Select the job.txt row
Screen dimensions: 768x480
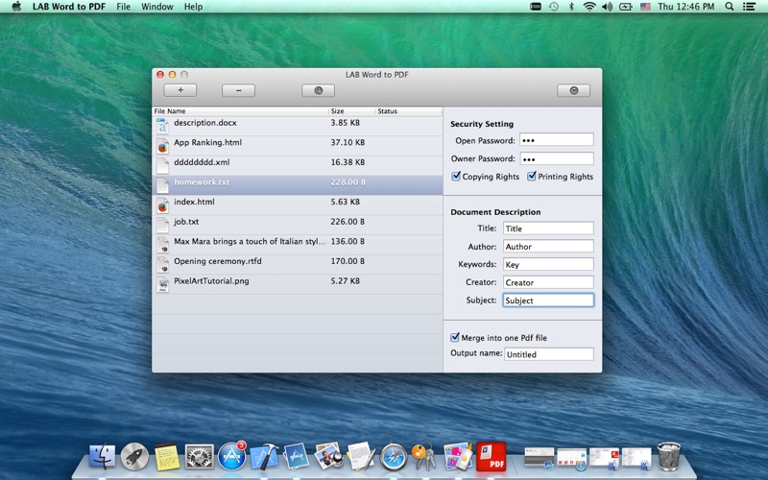(298, 225)
